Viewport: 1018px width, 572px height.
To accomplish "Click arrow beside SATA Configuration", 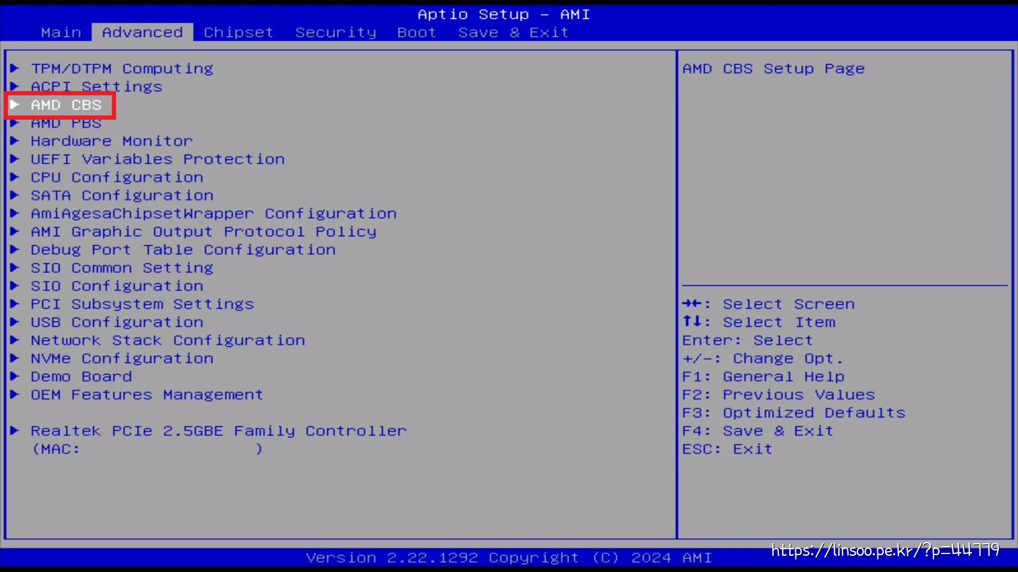I will pyautogui.click(x=15, y=195).
